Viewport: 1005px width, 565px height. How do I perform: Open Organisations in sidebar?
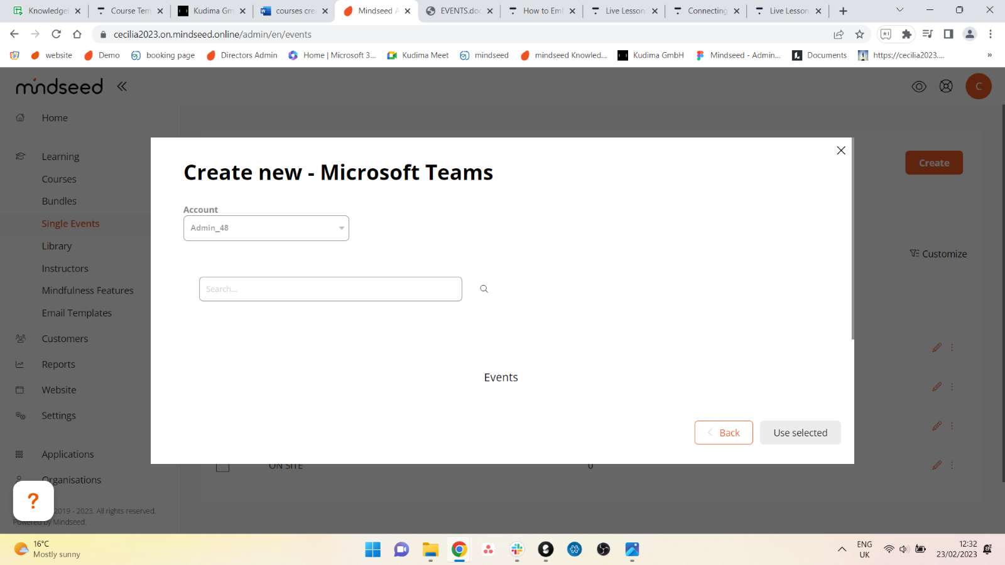point(72,480)
